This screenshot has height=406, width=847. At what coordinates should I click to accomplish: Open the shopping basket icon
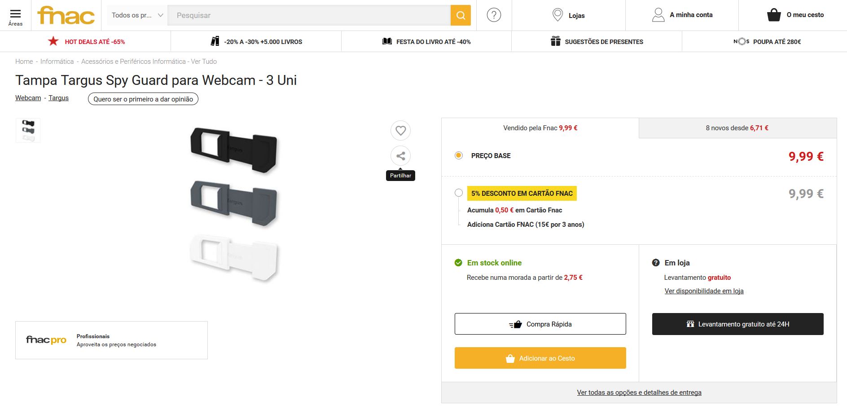click(x=774, y=15)
